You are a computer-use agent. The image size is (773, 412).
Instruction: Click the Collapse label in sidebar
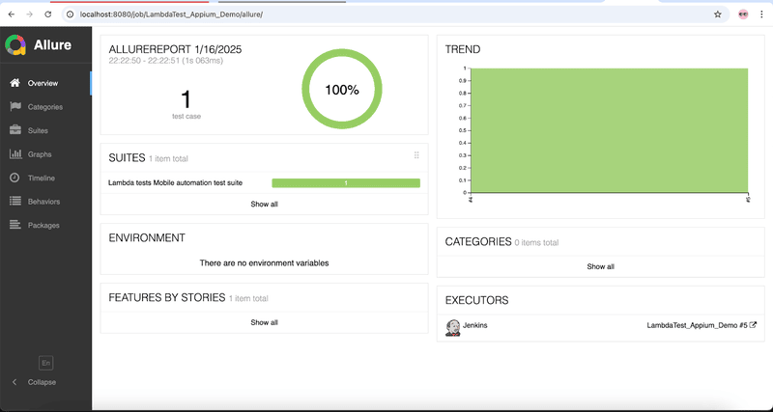pyautogui.click(x=42, y=382)
